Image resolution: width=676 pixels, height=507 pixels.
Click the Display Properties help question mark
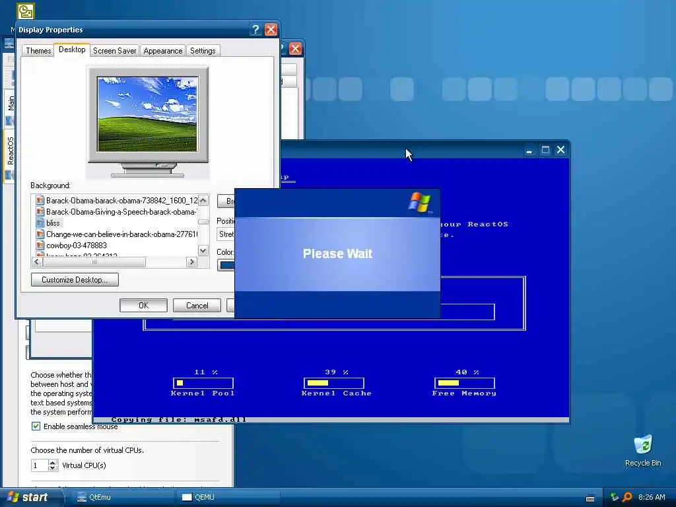click(255, 29)
